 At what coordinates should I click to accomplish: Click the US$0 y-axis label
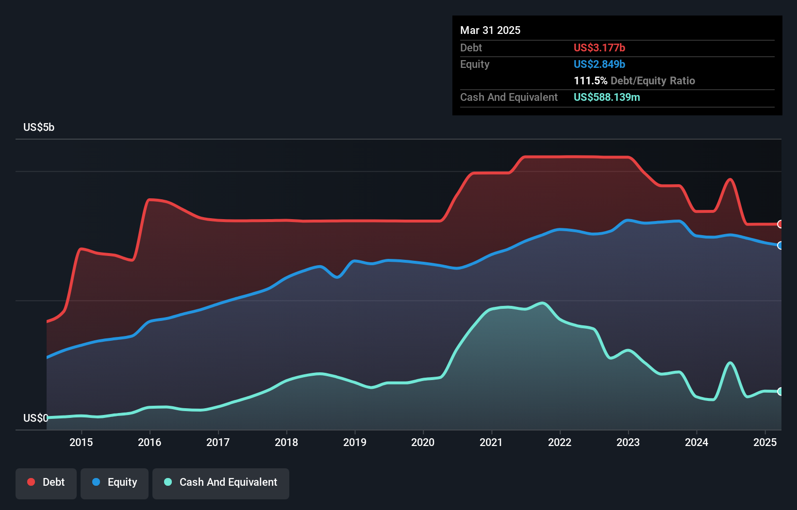pos(36,418)
